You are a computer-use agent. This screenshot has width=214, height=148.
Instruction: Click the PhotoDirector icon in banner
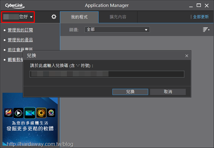click(41, 113)
